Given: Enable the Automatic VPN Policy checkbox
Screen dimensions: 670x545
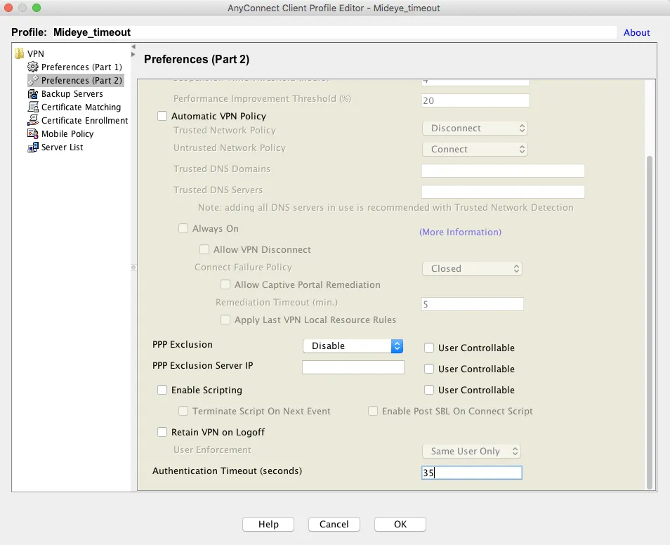Looking at the screenshot, I should click(x=162, y=116).
